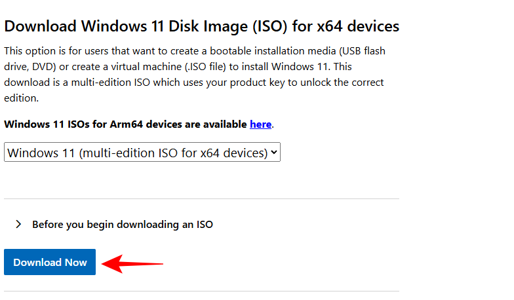Open the Arm64 ISOs 'here' link

(x=260, y=124)
